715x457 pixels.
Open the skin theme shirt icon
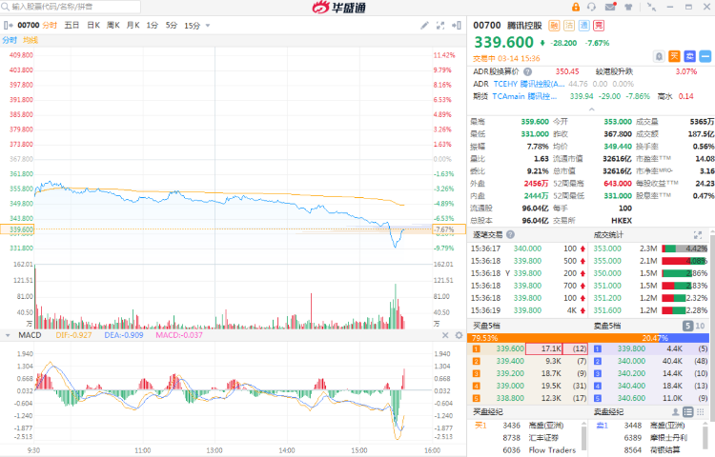pyautogui.click(x=628, y=7)
